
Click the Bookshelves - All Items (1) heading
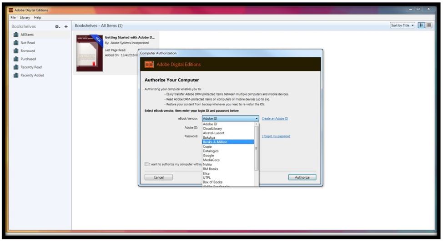99,26
